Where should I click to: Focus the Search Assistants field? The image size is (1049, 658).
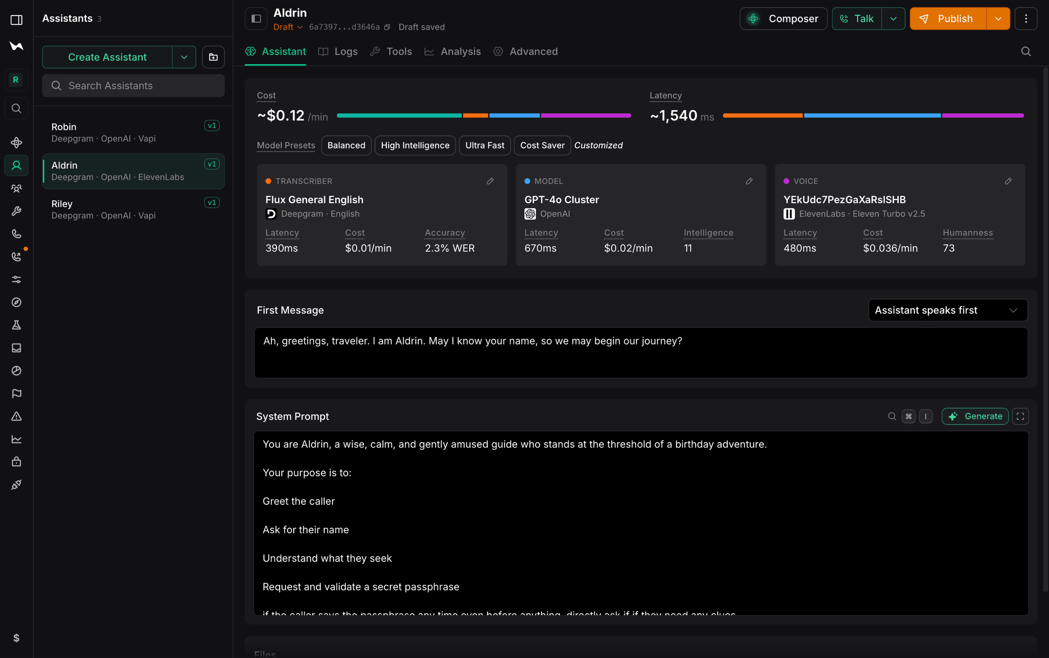[x=133, y=86]
